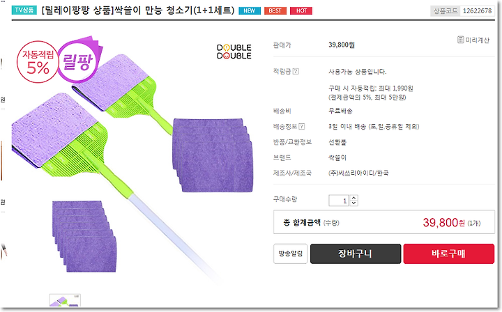502x312 pixels.
Task: Click the TV상품 badge
Action: click(24, 10)
